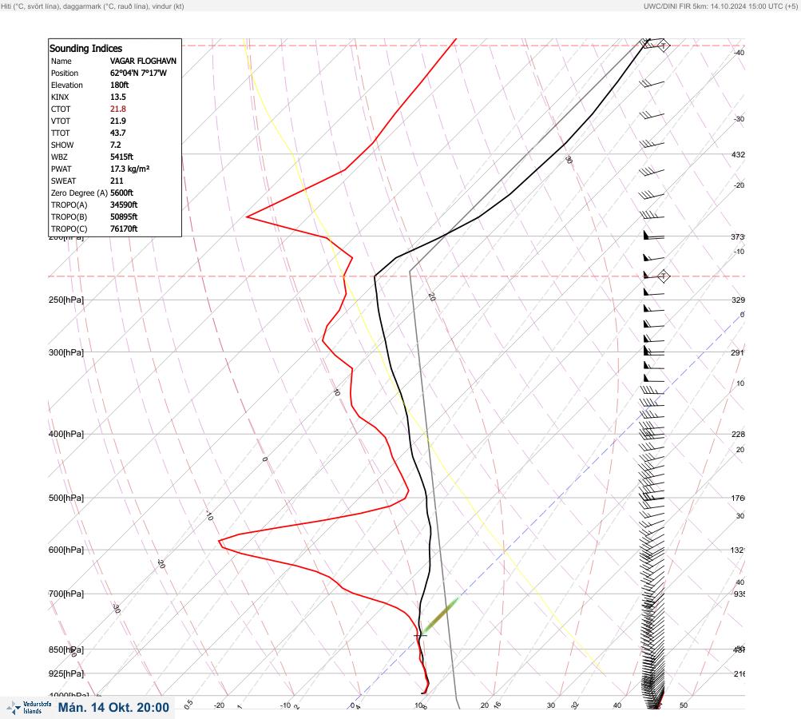The image size is (801, 719).
Task: Select the position value 62°04'N 7°17'W
Action: (138, 73)
